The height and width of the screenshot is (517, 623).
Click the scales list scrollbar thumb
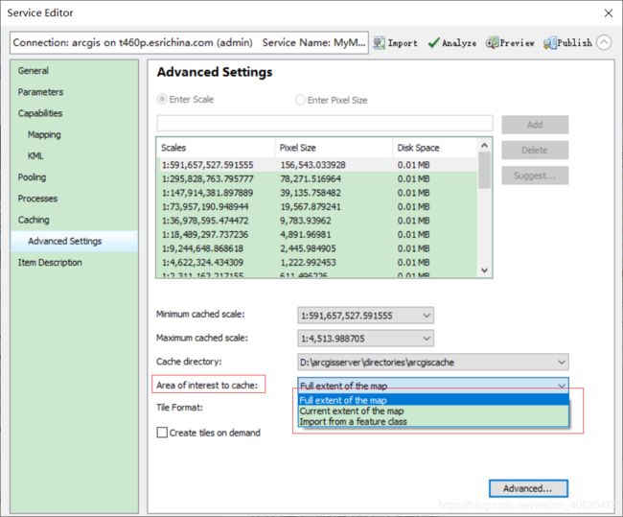pyautogui.click(x=484, y=170)
